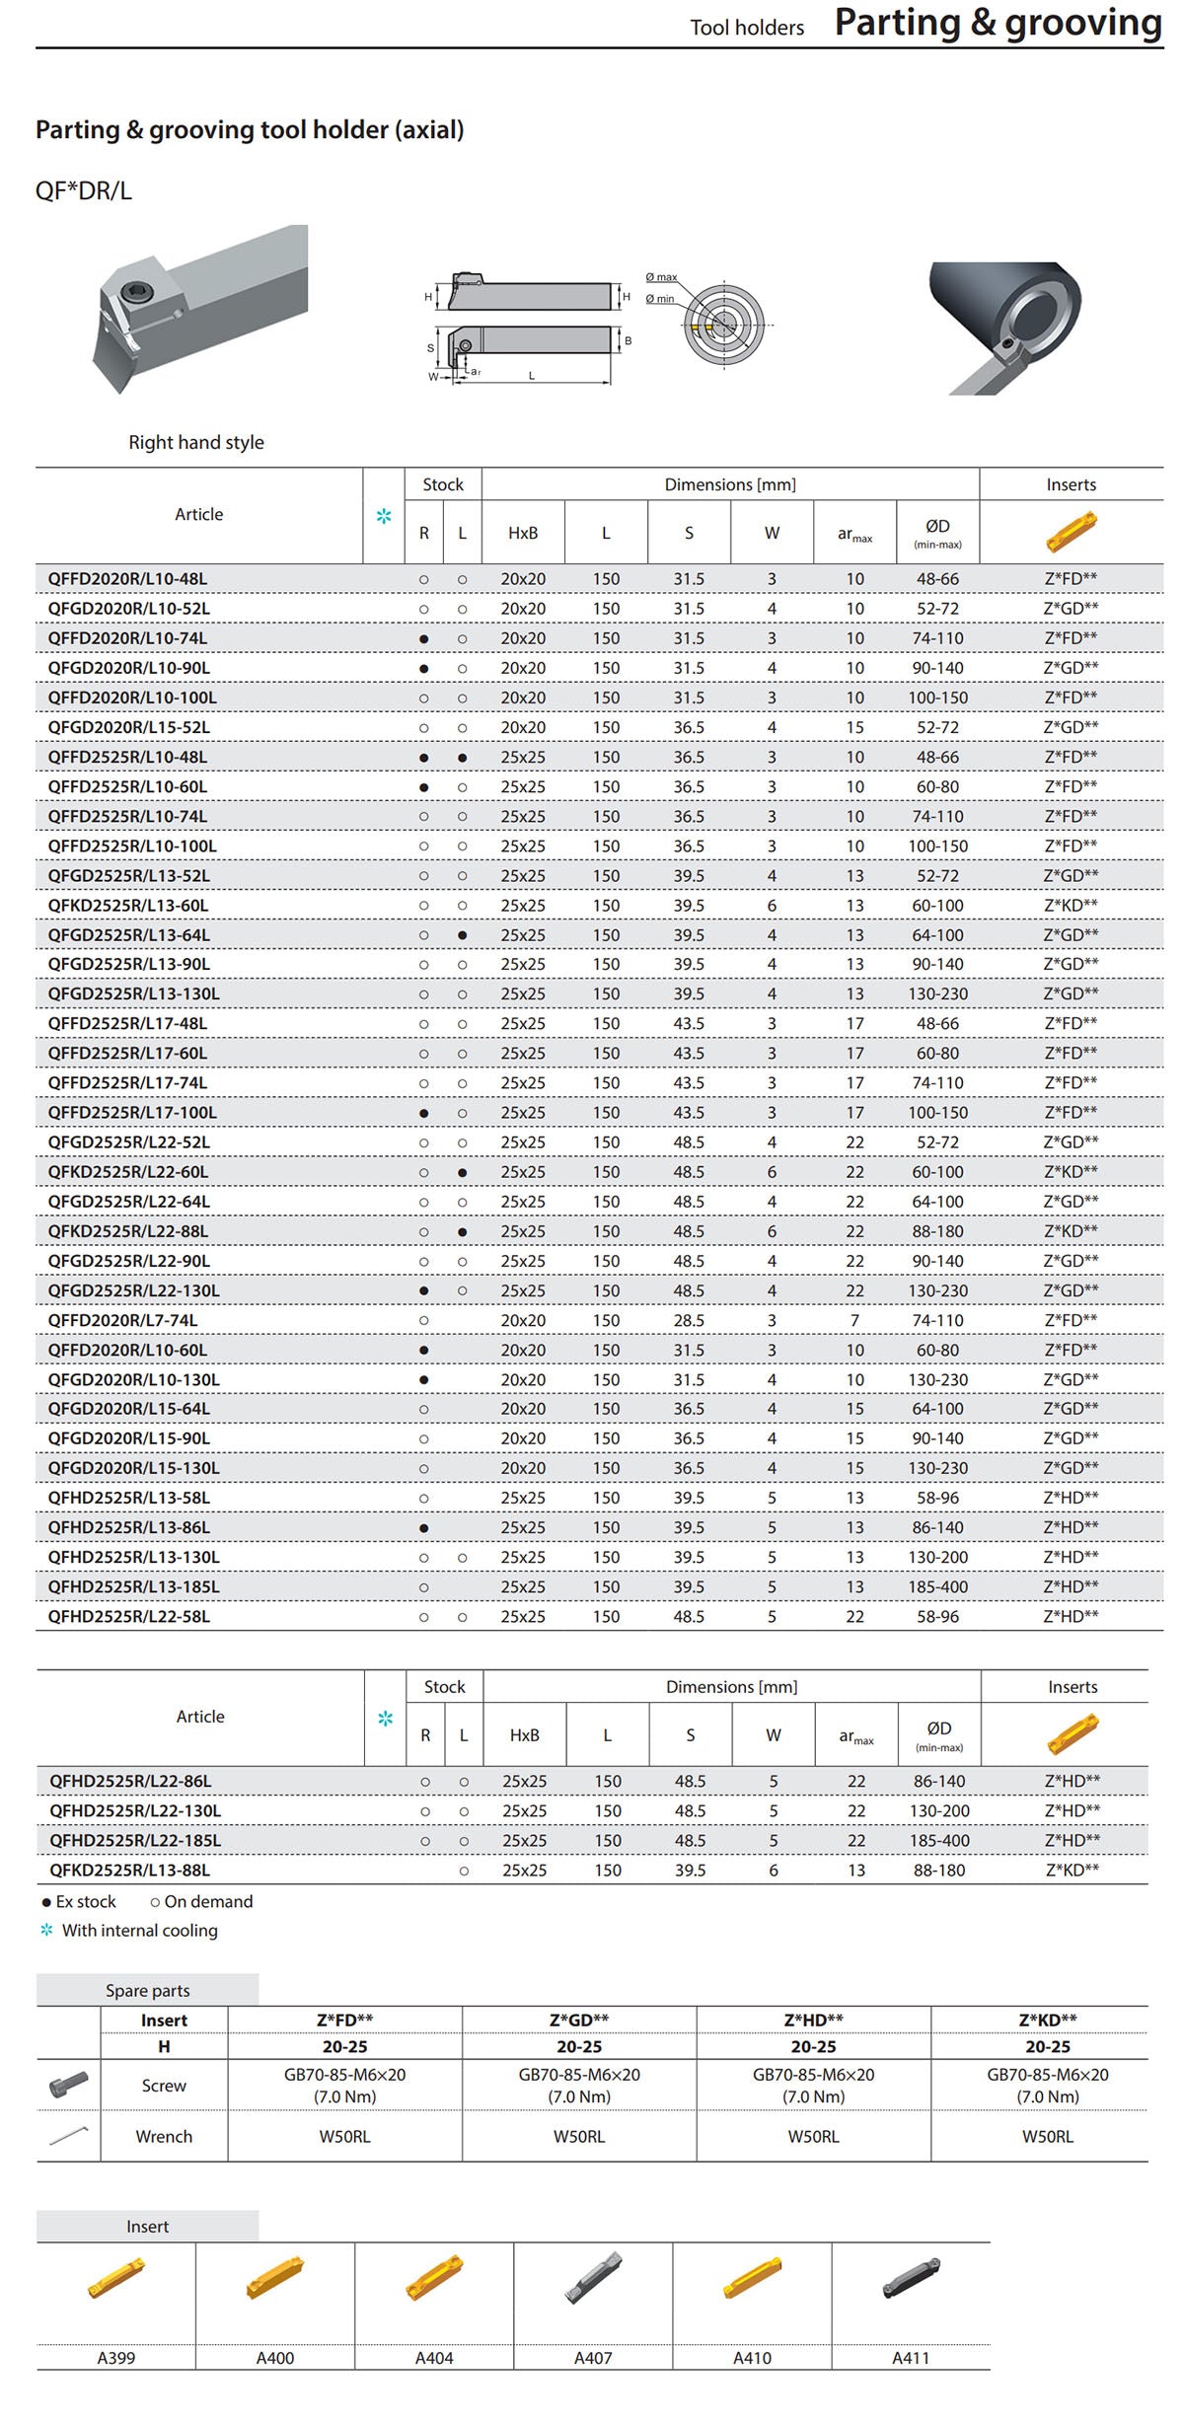Click article QFFD2020R/L7-74L

(x=122, y=1321)
